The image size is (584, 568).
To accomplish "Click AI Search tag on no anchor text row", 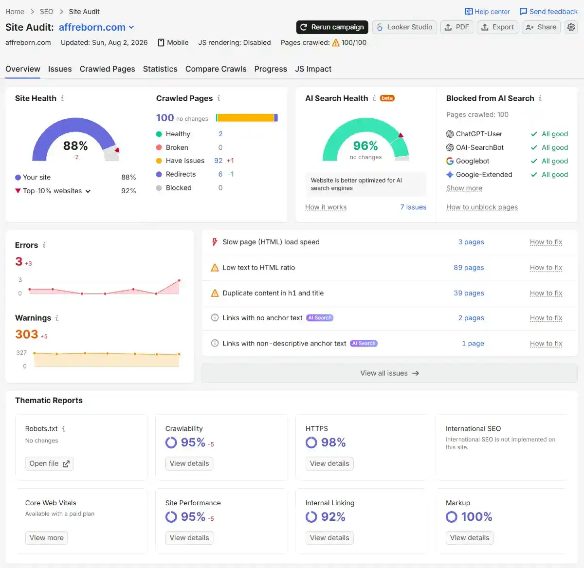I will point(320,318).
